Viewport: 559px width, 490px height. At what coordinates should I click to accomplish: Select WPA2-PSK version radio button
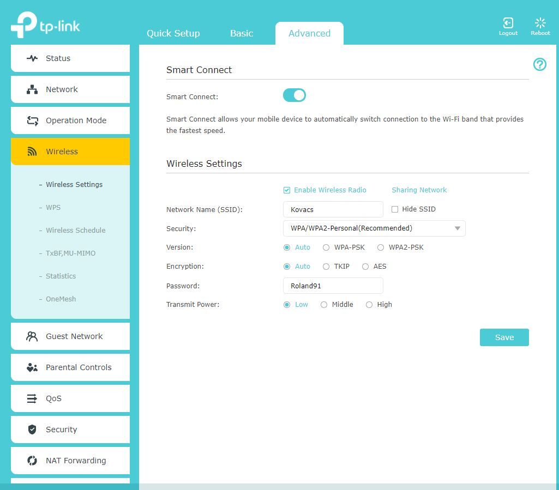[380, 247]
